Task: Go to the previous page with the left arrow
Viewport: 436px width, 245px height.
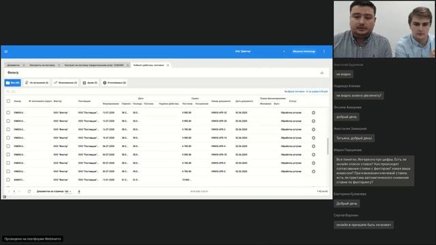Action: (x=9, y=191)
